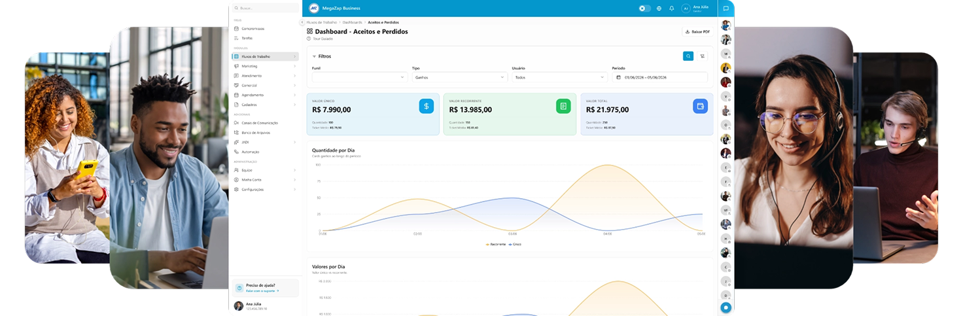Click the Marketing megaphone icon

(236, 66)
